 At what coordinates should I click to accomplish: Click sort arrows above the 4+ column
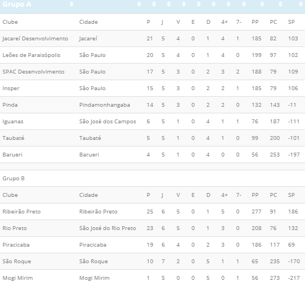tap(229, 4)
